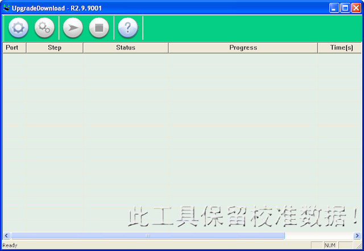Open help via the question mark icon

point(127,28)
